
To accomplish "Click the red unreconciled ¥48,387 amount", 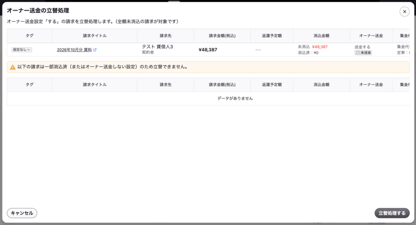I will click(320, 47).
